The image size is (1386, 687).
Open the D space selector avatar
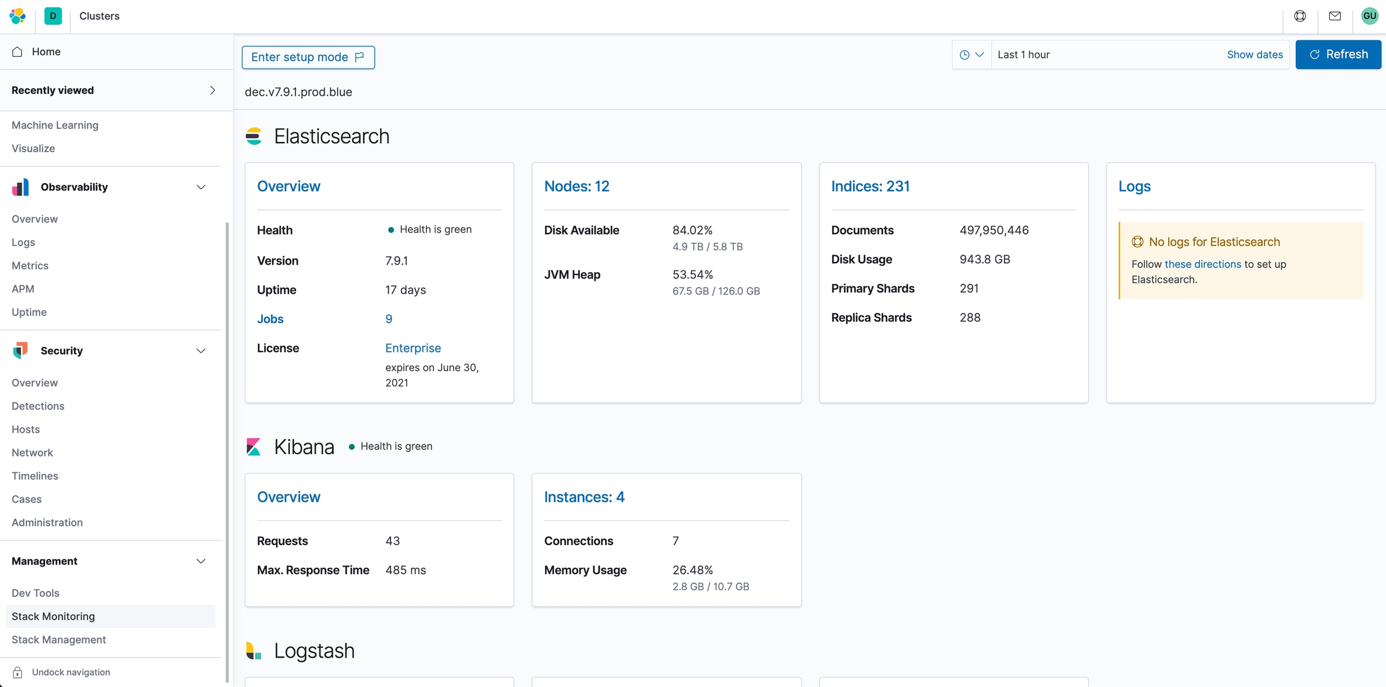(53, 16)
